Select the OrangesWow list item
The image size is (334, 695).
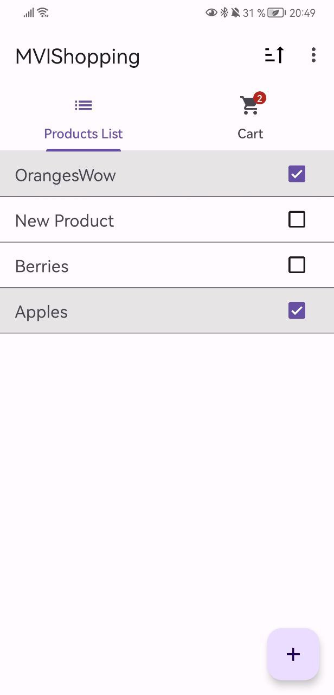click(x=108, y=174)
